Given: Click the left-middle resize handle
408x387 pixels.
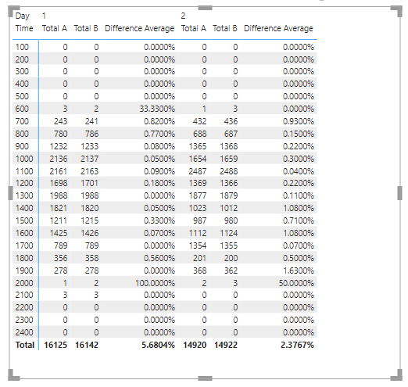Looking at the screenshot, I should (x=10, y=193).
